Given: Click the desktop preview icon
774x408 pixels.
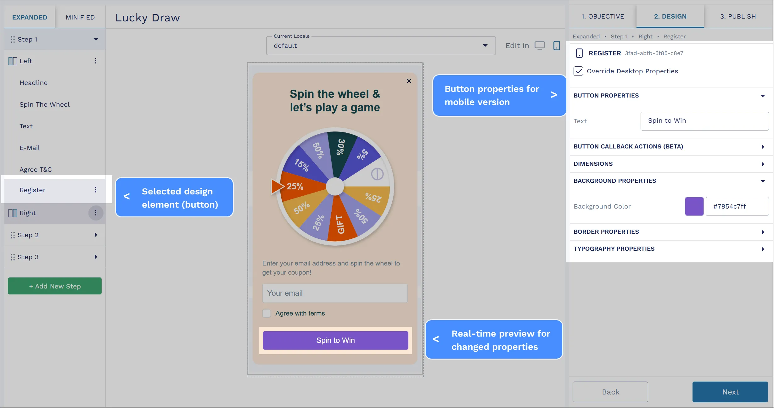Looking at the screenshot, I should [540, 45].
